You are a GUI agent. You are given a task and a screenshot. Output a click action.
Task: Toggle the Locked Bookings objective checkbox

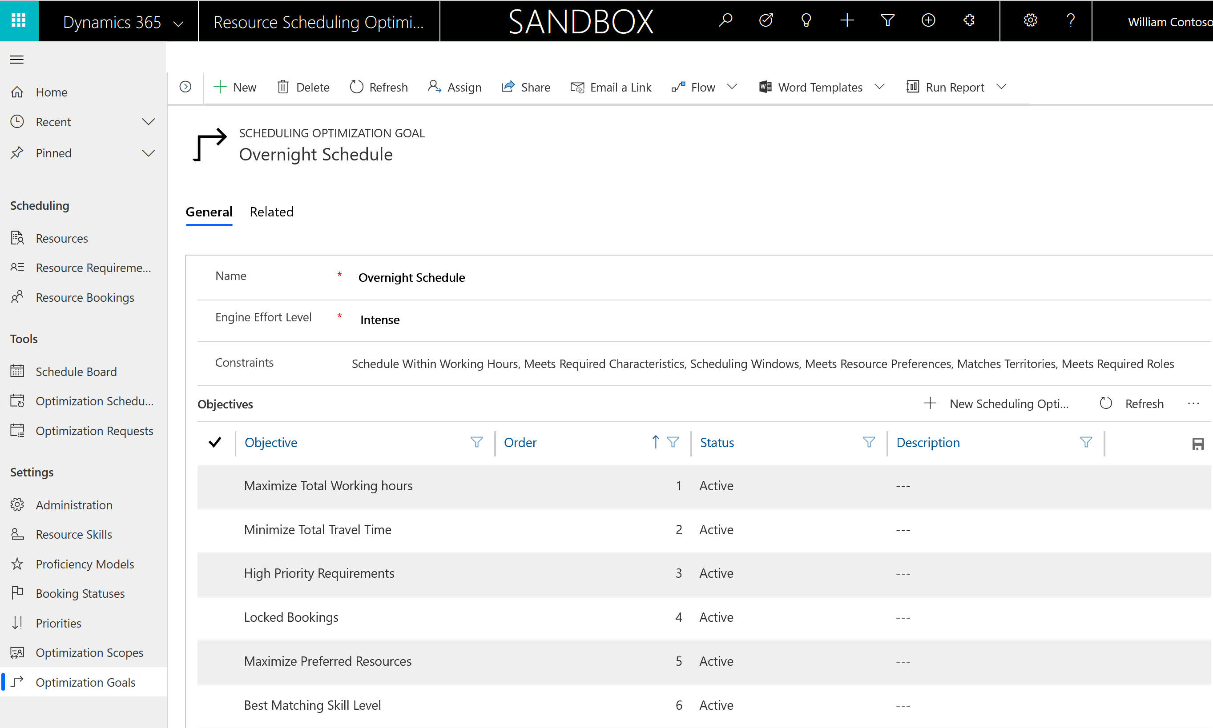pyautogui.click(x=214, y=617)
